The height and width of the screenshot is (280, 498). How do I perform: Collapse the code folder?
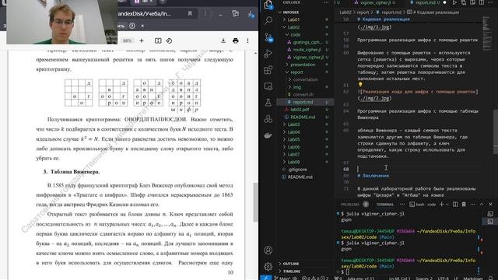(295, 34)
